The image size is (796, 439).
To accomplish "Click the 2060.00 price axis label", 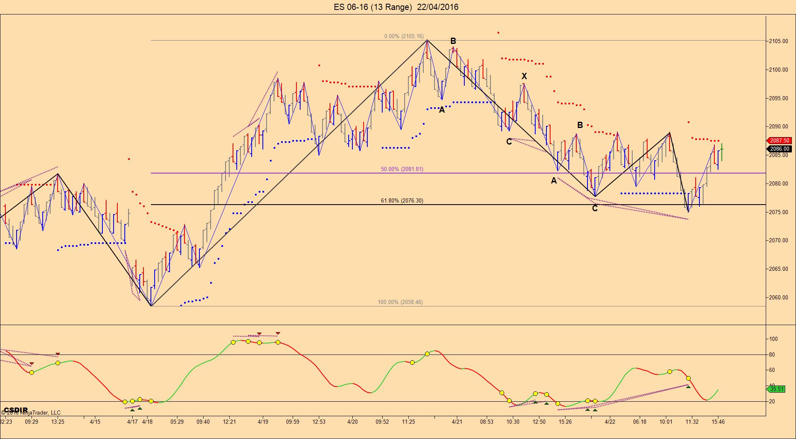I will pyautogui.click(x=779, y=298).
